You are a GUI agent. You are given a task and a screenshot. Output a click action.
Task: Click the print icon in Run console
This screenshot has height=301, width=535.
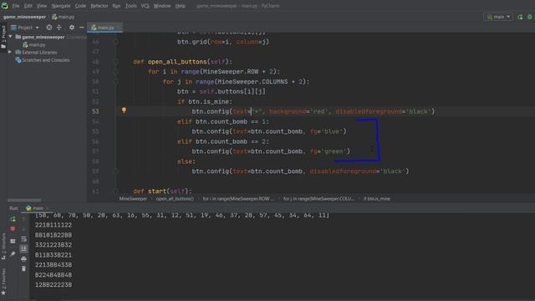pos(23,259)
